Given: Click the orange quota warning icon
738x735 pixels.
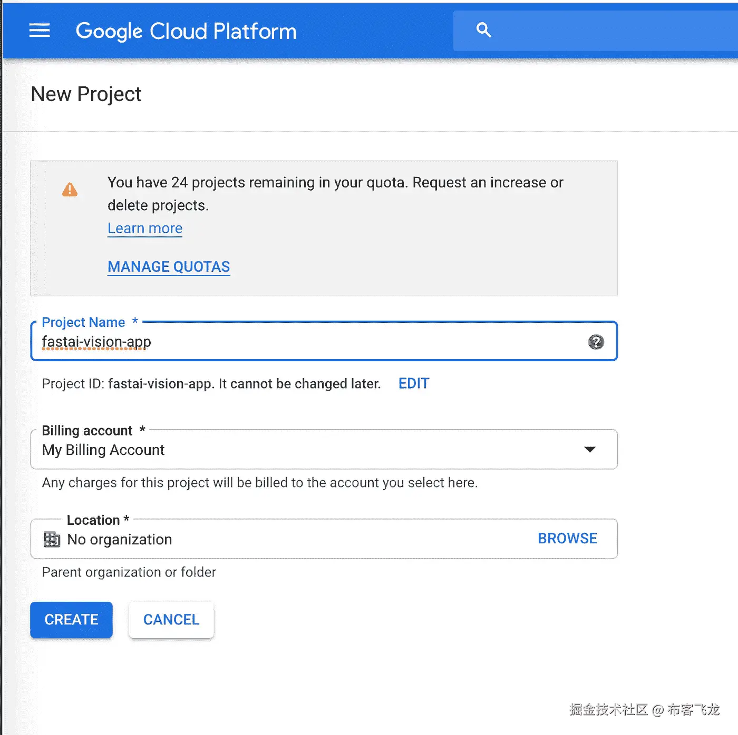Looking at the screenshot, I should coord(70,190).
